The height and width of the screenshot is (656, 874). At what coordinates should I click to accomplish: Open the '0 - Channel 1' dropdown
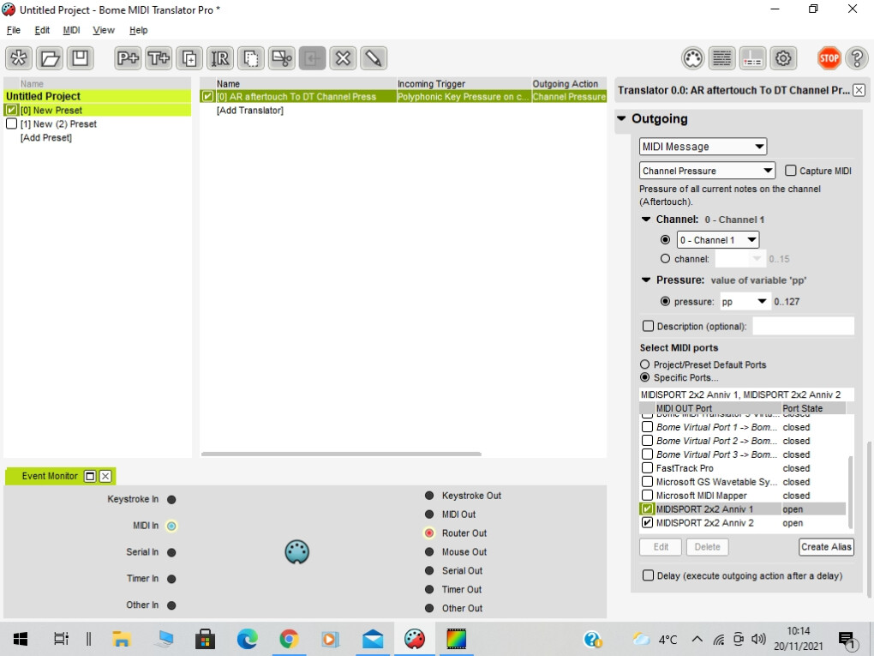(718, 240)
